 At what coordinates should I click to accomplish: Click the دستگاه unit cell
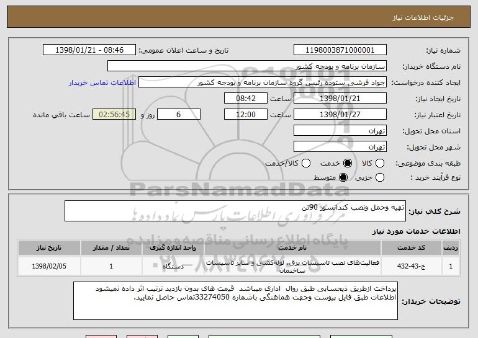pos(173,266)
